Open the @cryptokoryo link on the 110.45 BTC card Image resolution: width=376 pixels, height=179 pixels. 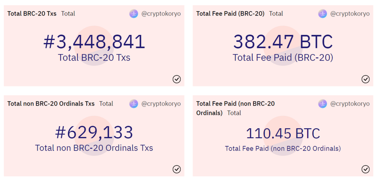click(350, 104)
